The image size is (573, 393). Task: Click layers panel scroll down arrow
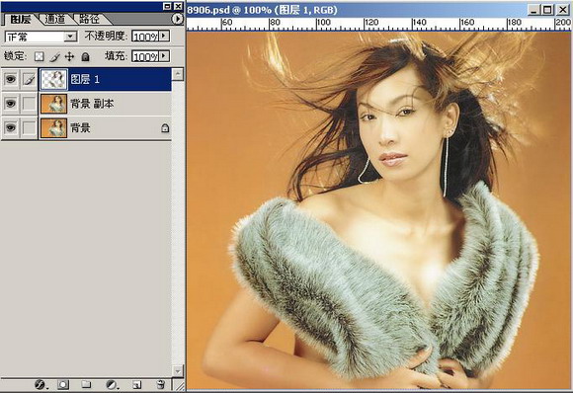tap(178, 370)
